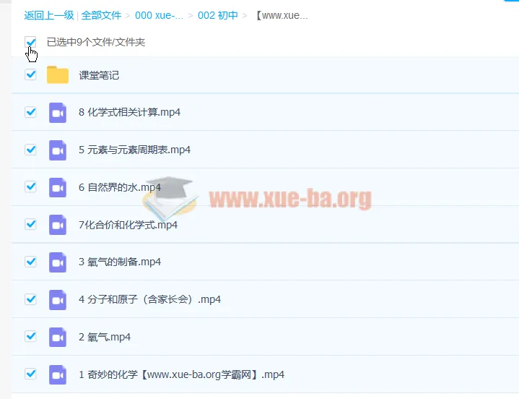
Task: Uncheck the checkbox for 2 氧气.mp4
Action: point(30,337)
